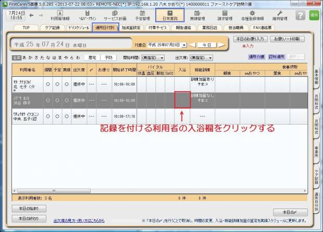The width and height of the screenshot is (323, 232).
Task: Click the 入浴 cell for 渋谷 四子
Action: coord(182,99)
